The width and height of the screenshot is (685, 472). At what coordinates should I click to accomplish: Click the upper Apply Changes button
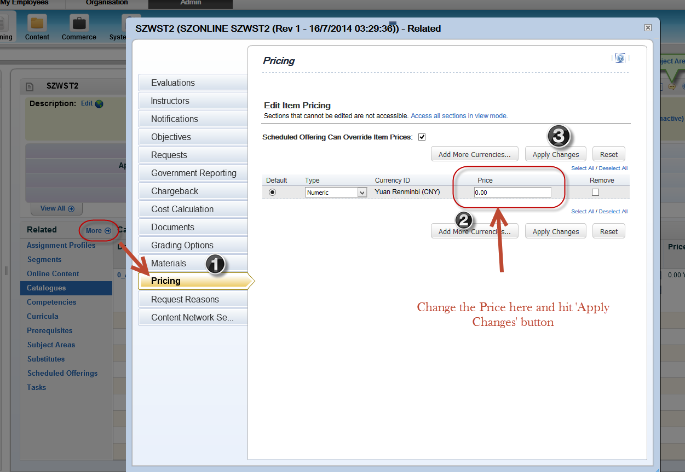point(556,154)
